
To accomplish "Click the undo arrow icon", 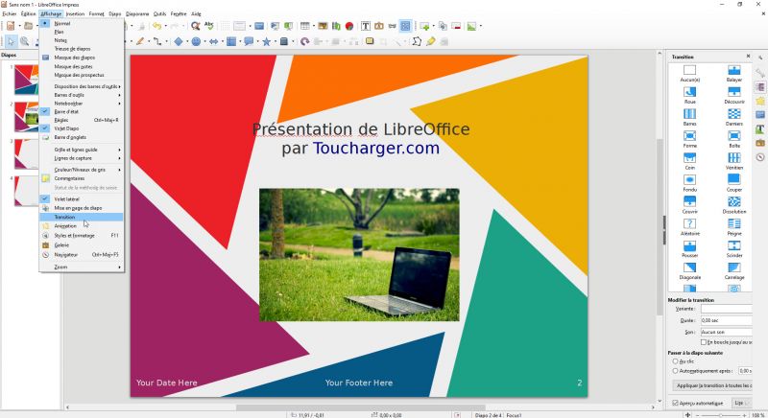I will tap(156, 26).
